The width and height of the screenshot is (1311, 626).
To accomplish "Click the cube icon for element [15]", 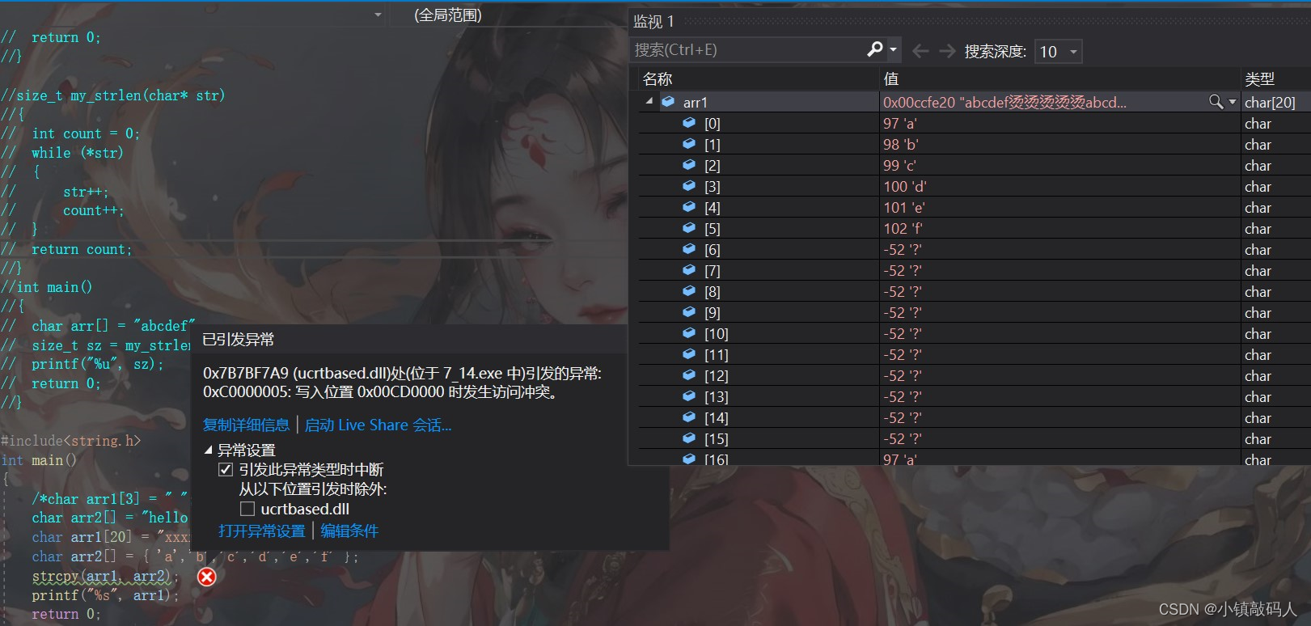I will coord(689,438).
